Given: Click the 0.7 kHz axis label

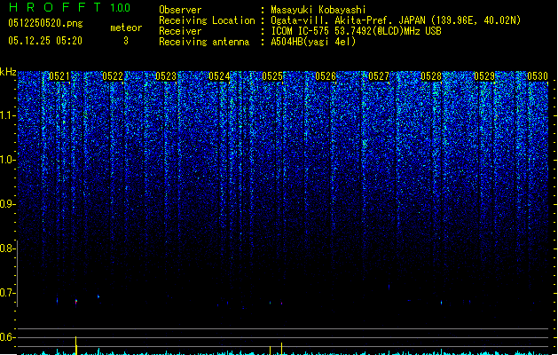Looking at the screenshot, I should click(x=7, y=293).
